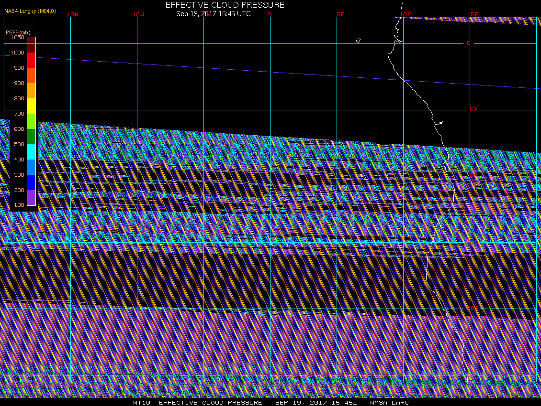Select the 'Sep 19, 2017 15:45 UTC' timestamp
Image resolution: width=541 pixels, height=406 pixels.
click(213, 13)
